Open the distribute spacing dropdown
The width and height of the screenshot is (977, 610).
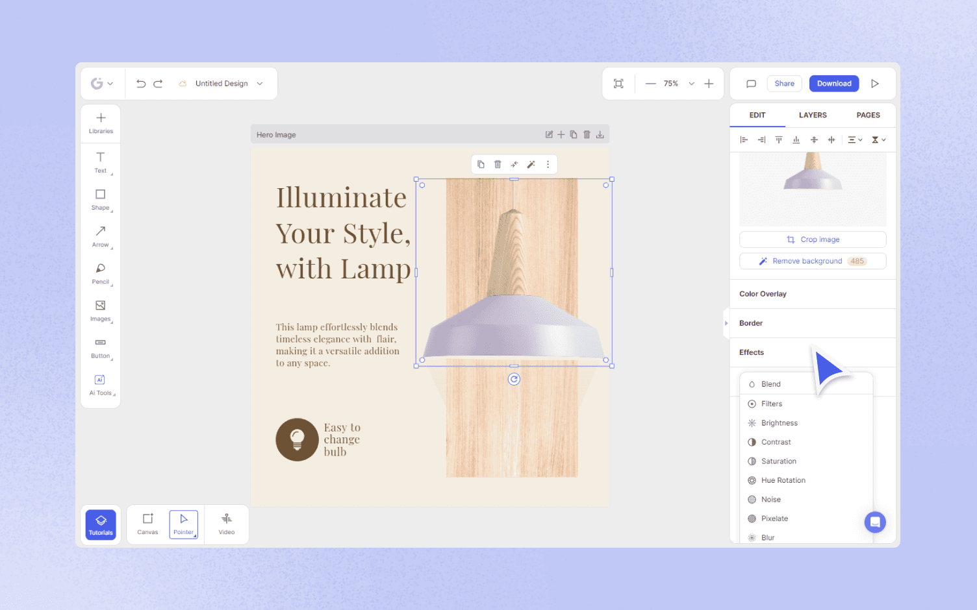[855, 140]
